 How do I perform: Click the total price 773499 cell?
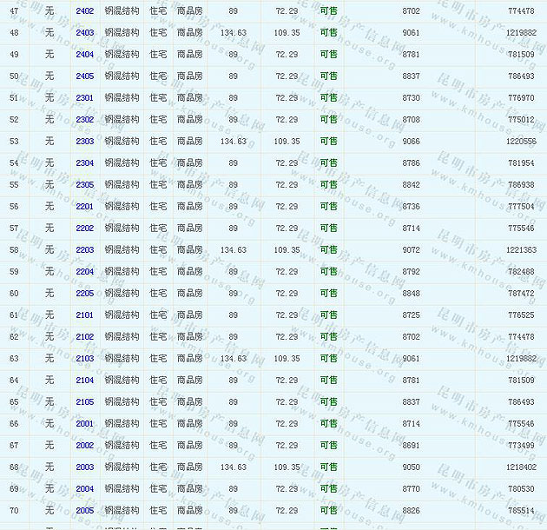pyautogui.click(x=521, y=446)
